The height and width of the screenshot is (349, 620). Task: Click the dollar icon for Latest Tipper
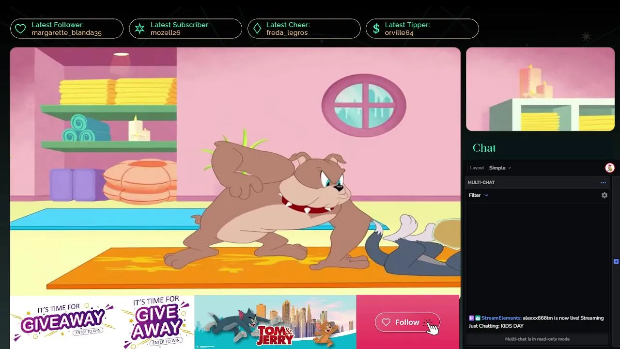click(x=376, y=29)
